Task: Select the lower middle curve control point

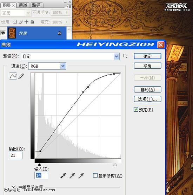Action: (x=83, y=92)
